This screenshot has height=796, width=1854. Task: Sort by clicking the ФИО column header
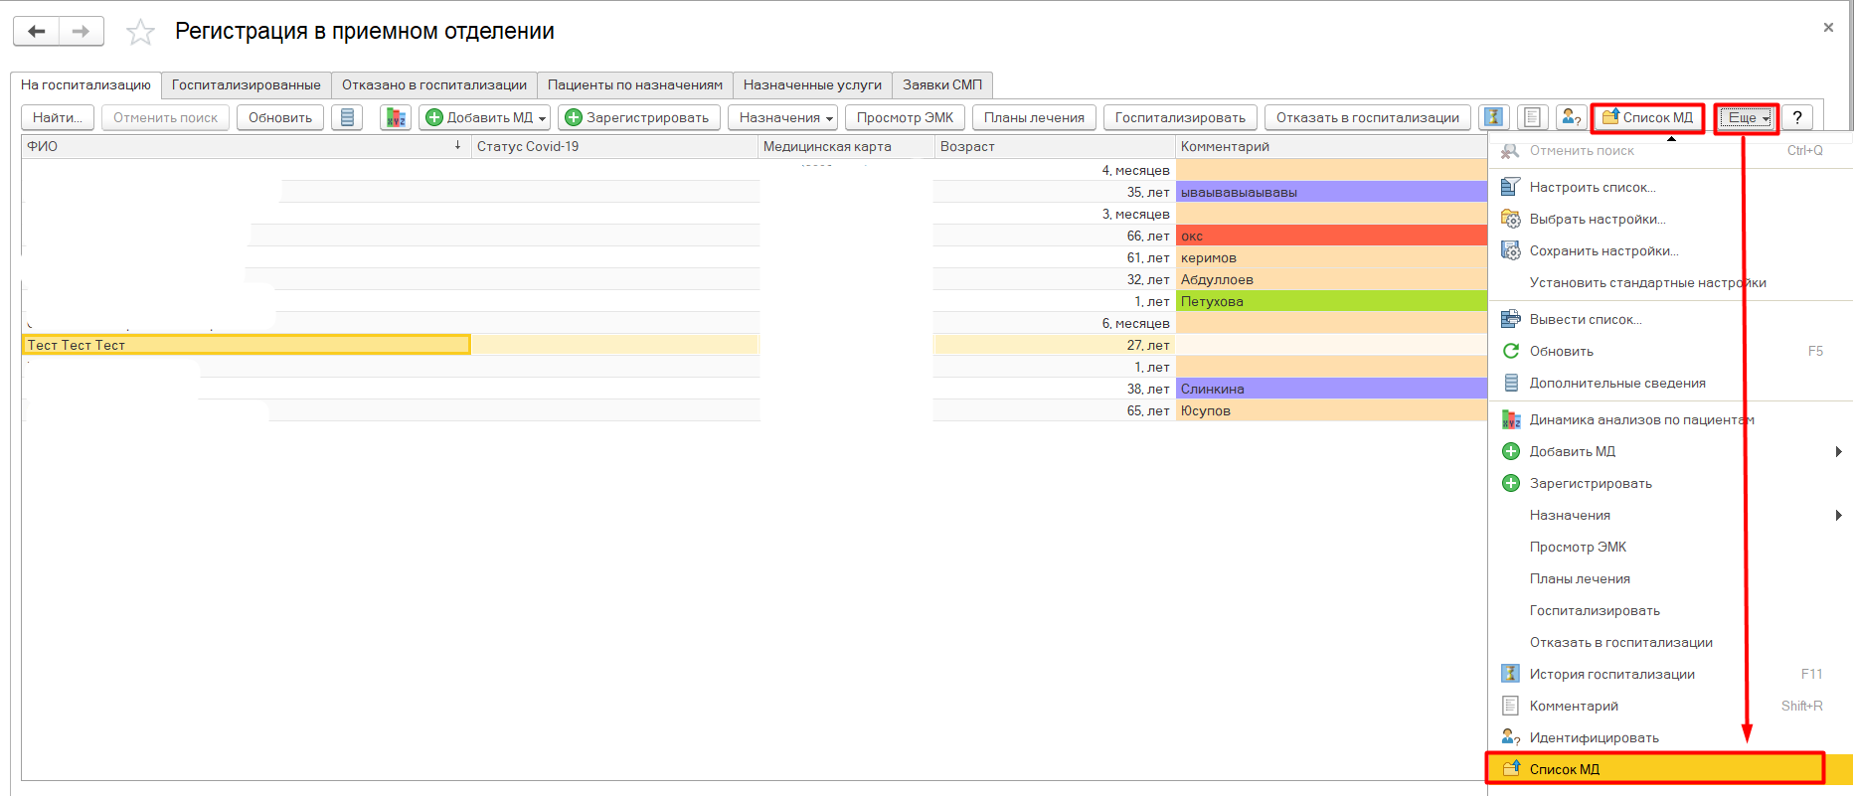coord(239,146)
